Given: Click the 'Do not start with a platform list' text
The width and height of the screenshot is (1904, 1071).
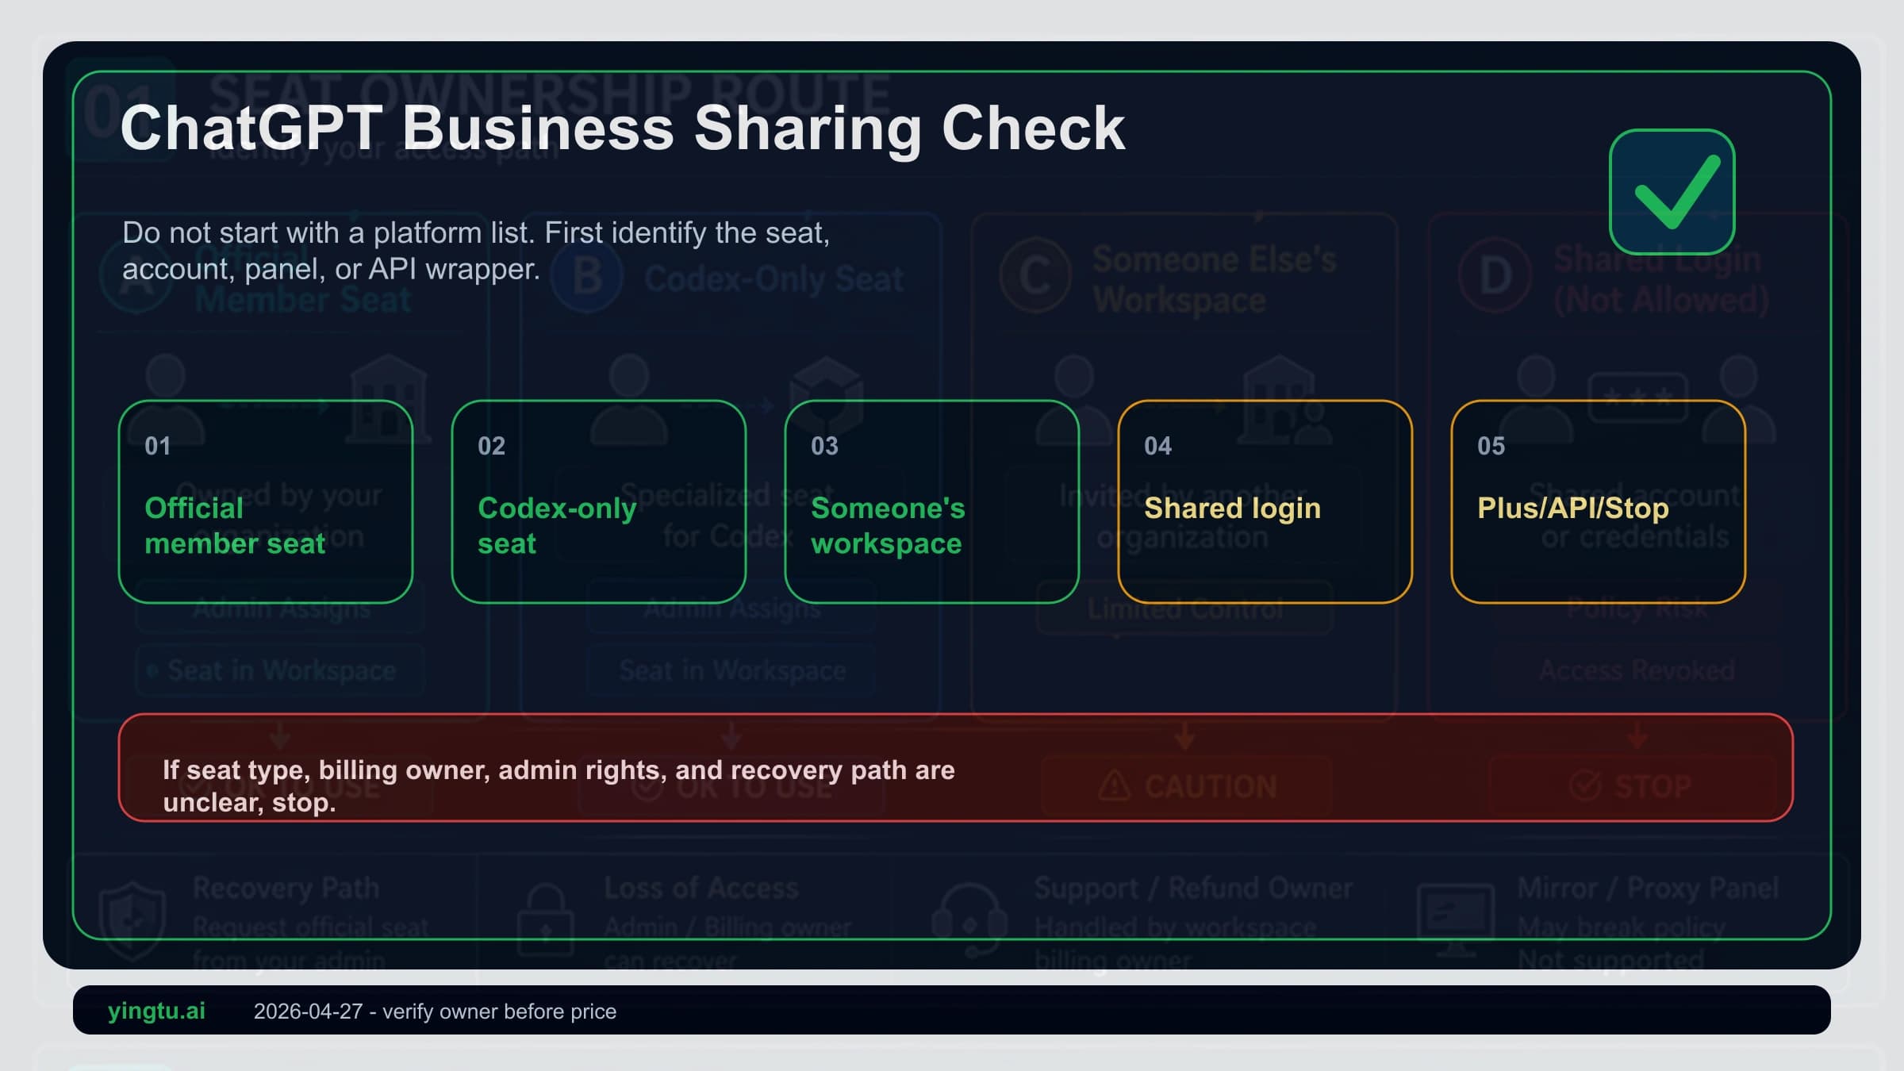Looking at the screenshot, I should coord(476,251).
